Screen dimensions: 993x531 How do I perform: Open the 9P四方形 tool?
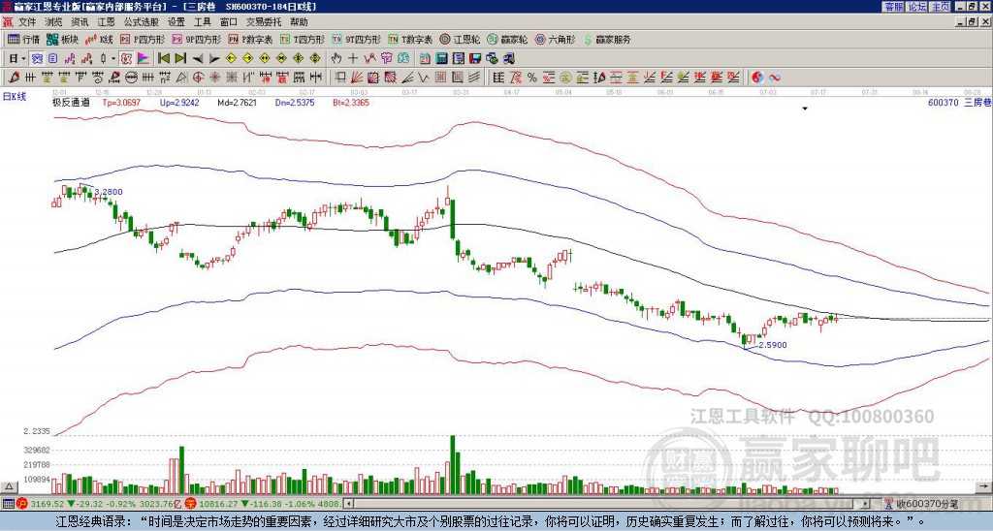[x=197, y=40]
